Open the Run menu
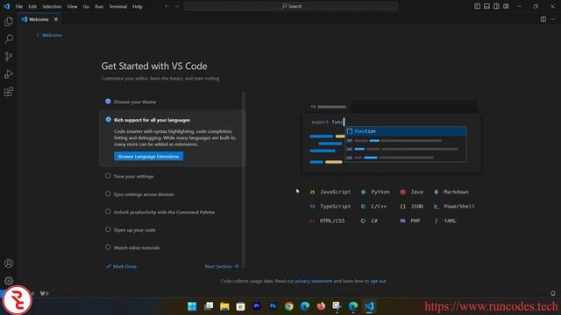Viewport: 561px width, 315px height. 99,6
